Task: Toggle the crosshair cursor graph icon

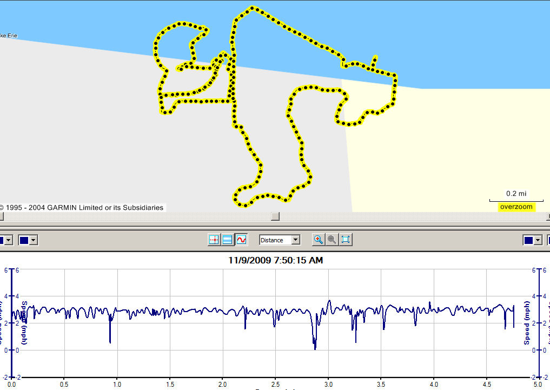Action: [x=214, y=240]
